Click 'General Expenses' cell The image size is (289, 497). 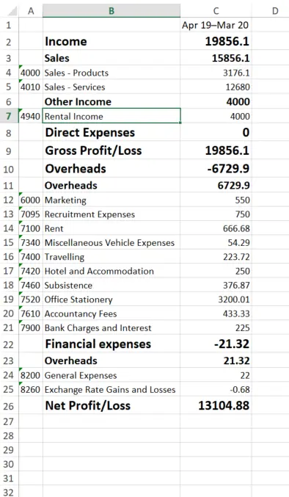111,375
